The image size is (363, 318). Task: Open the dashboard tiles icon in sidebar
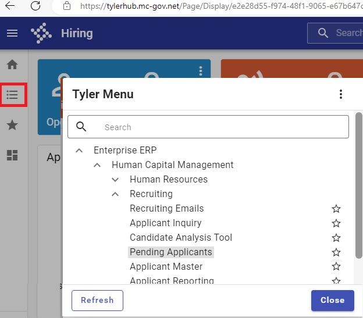[x=12, y=155]
